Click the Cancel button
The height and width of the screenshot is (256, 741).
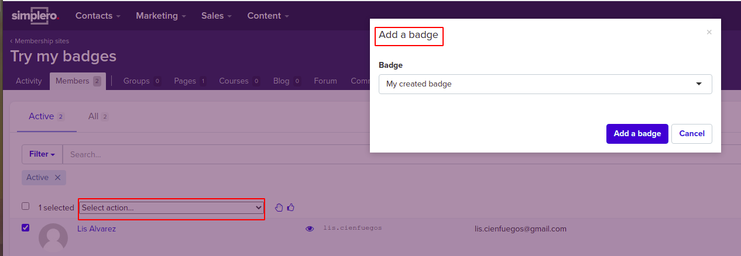point(692,134)
